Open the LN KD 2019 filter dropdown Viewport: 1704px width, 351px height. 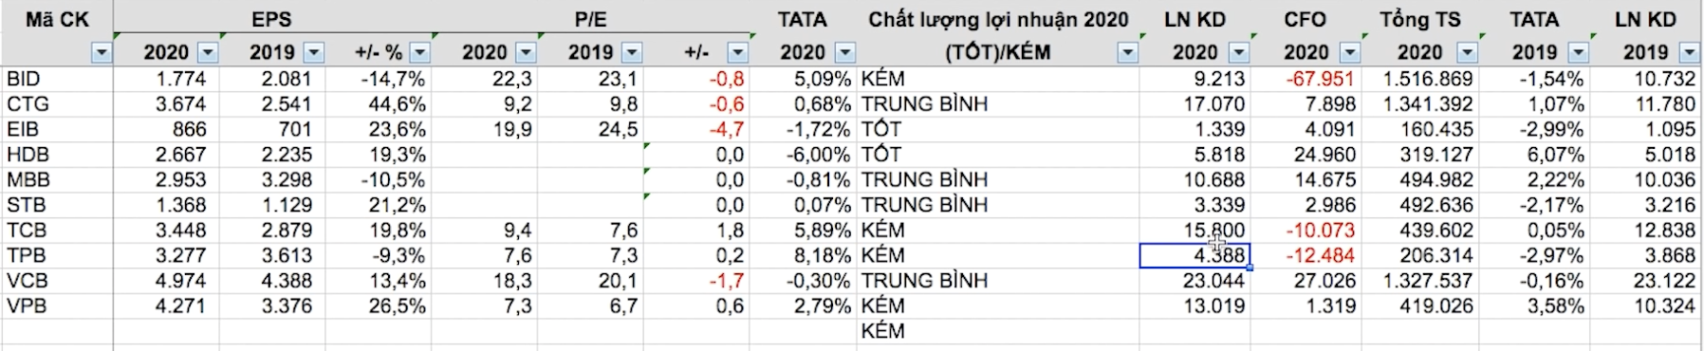click(x=1688, y=53)
